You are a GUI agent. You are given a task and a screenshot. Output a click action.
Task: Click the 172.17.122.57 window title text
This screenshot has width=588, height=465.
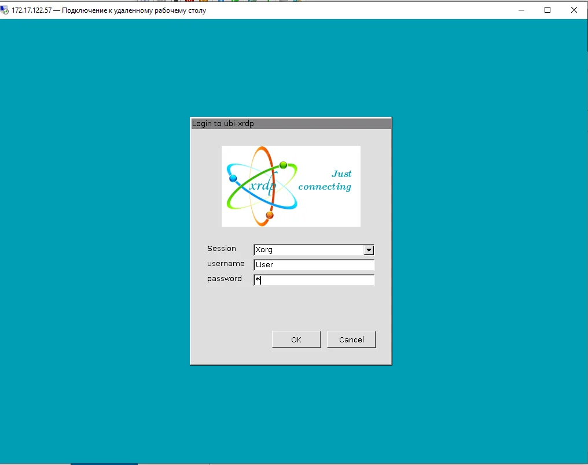click(x=109, y=10)
